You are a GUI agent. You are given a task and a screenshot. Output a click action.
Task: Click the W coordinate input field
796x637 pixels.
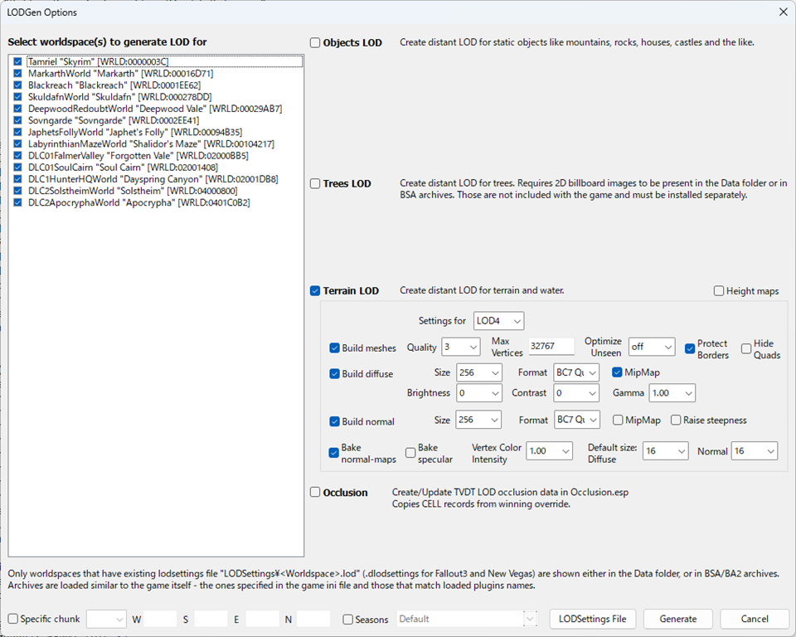pyautogui.click(x=160, y=620)
